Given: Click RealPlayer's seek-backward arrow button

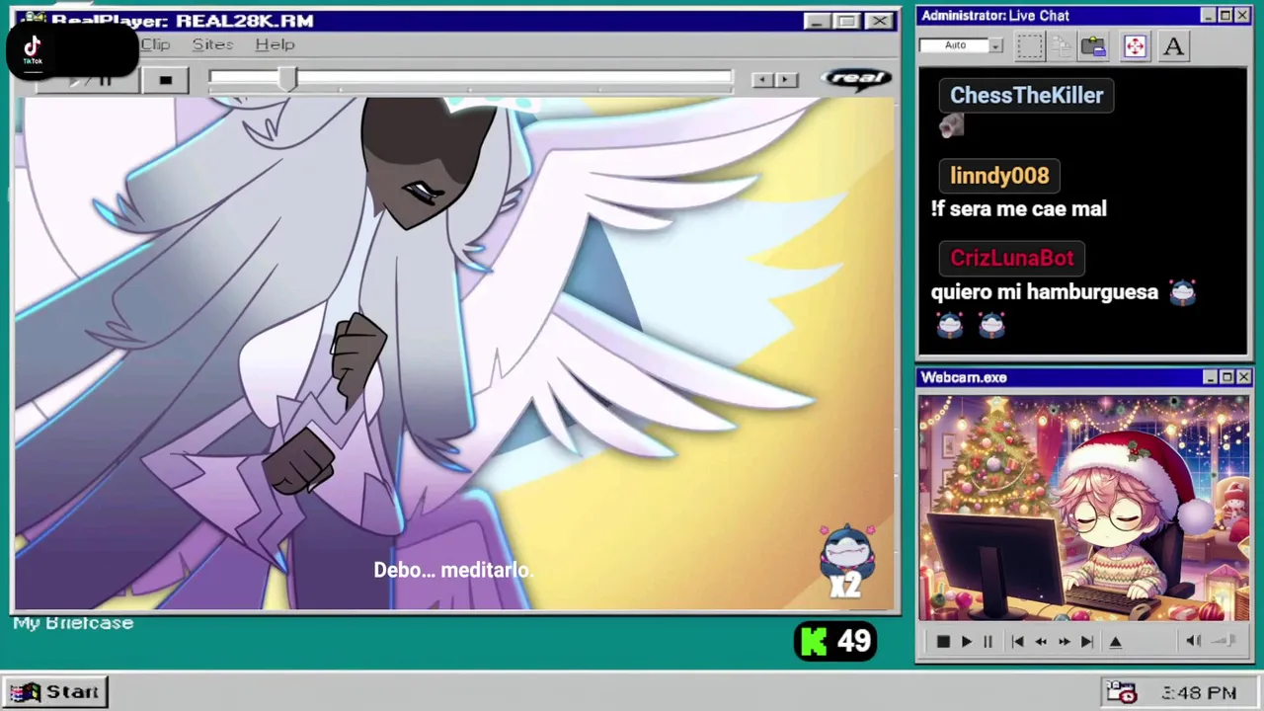Looking at the screenshot, I should tap(761, 80).
